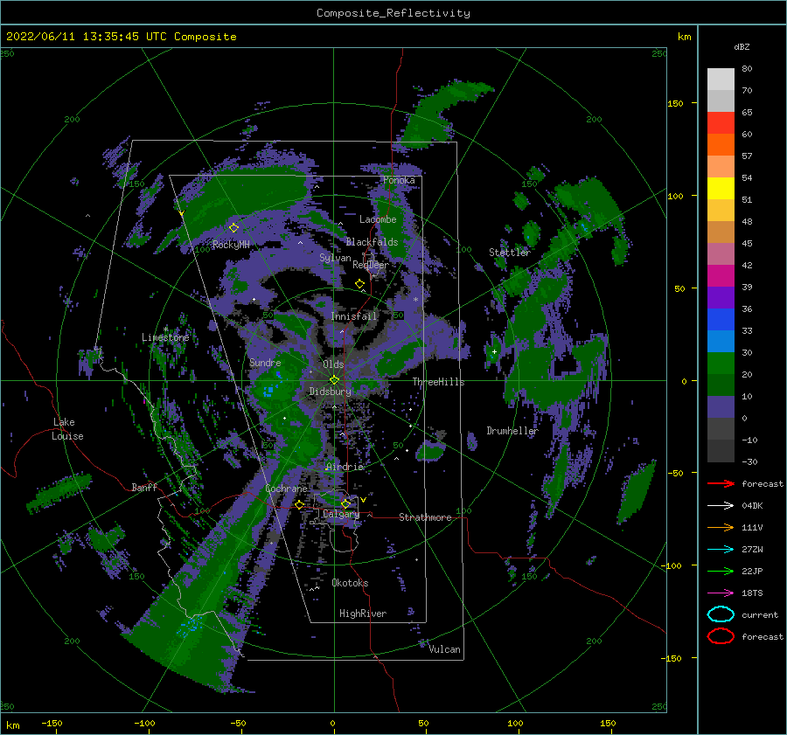787x735 pixels.
Task: Click the Ponoka label on map
Action: (399, 180)
